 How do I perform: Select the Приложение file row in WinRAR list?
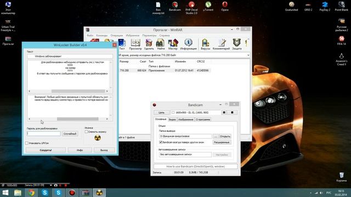(165, 71)
